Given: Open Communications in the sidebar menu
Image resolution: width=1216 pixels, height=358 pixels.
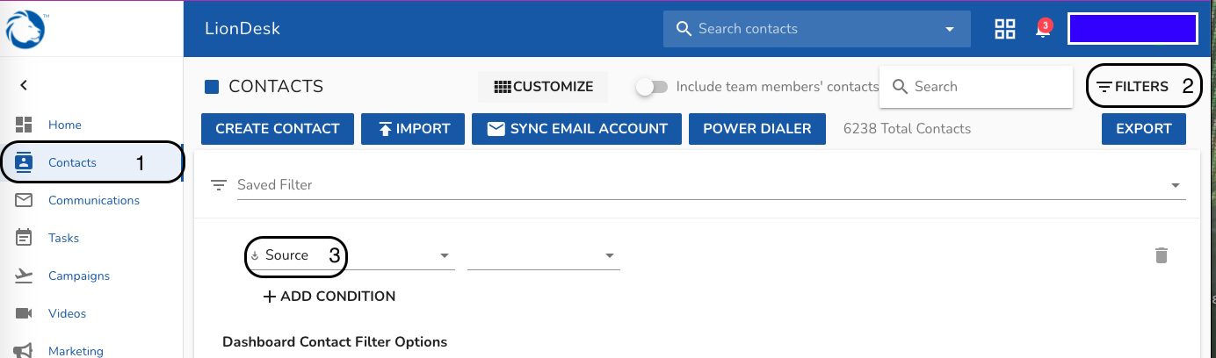Looking at the screenshot, I should 93,200.
